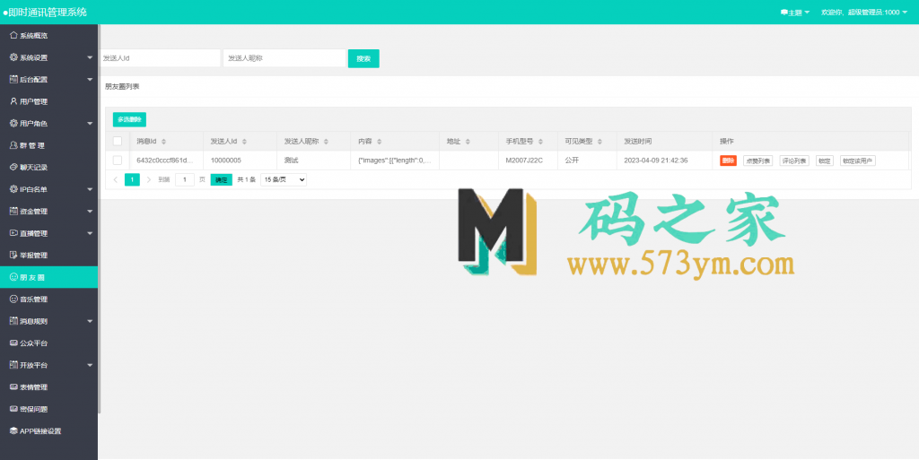
Task: Click the red 删除 button in the row
Action: click(x=728, y=161)
